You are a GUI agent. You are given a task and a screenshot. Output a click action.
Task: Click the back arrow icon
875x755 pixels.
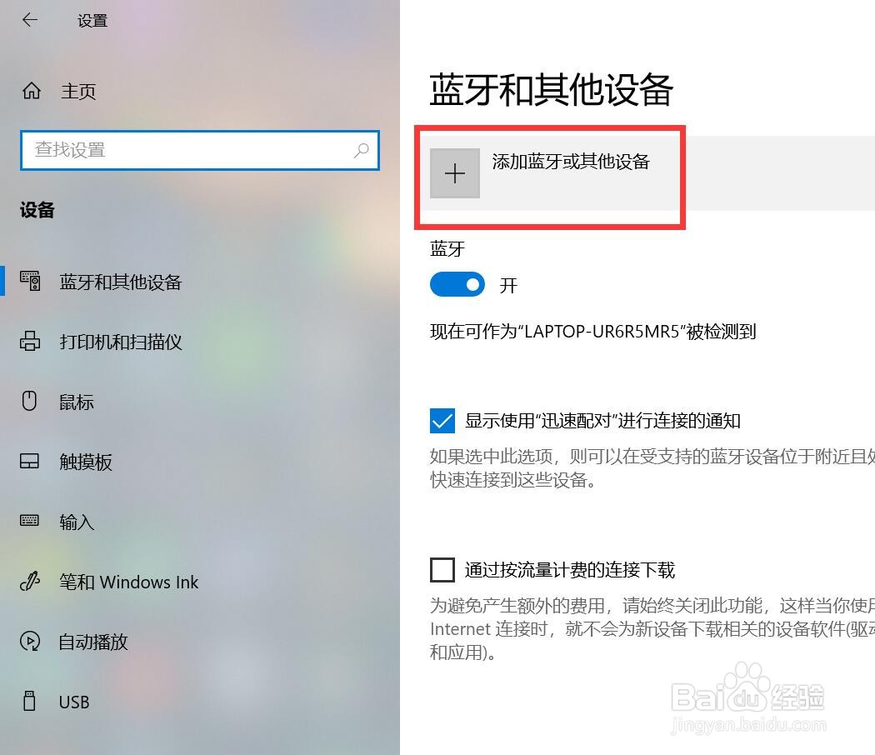(x=29, y=20)
